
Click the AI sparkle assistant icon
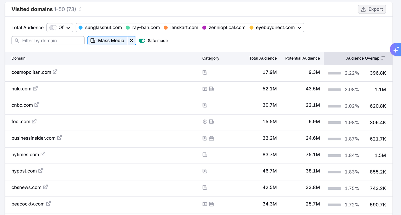[396, 49]
